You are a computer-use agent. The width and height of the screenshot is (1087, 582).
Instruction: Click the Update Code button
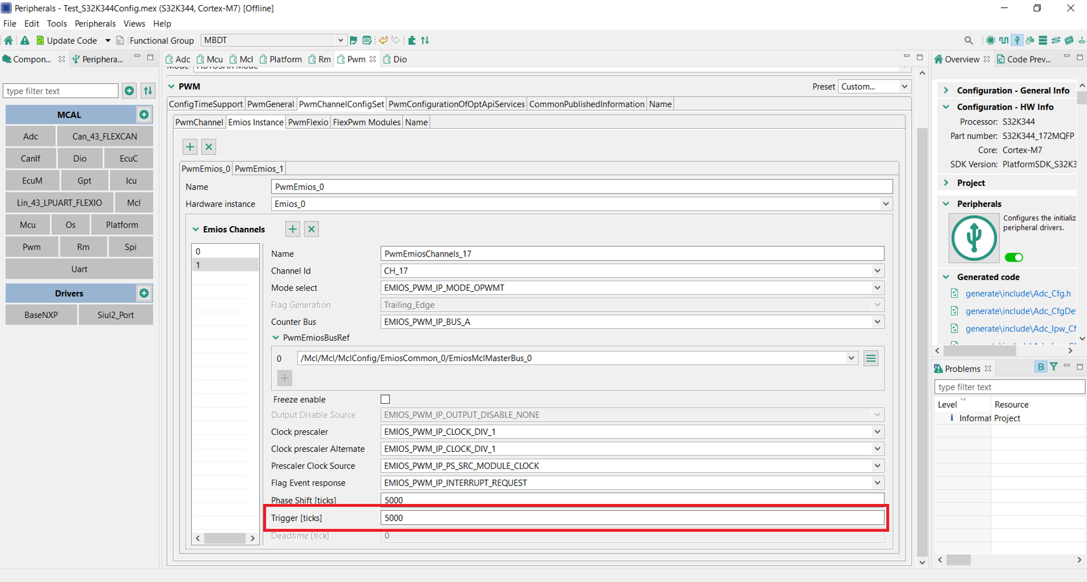tap(72, 40)
